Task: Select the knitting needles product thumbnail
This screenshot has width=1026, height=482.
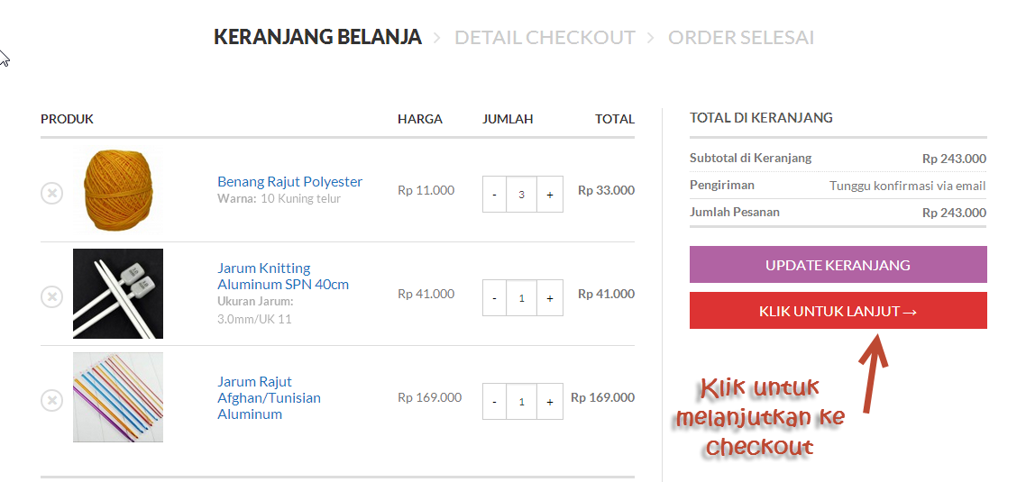Action: pyautogui.click(x=118, y=294)
